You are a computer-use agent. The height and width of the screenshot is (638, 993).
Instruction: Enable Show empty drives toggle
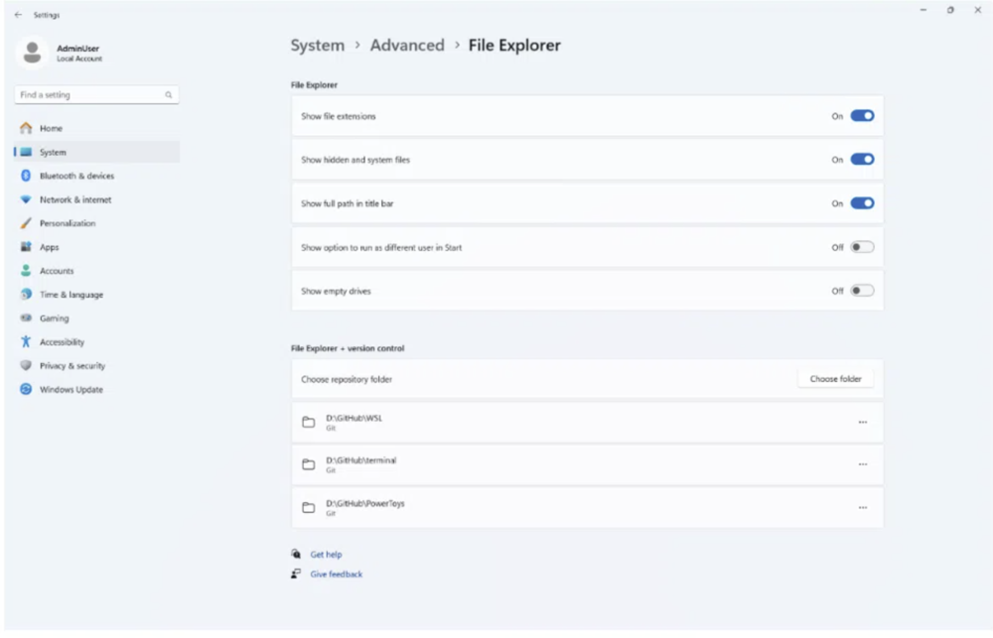click(862, 291)
